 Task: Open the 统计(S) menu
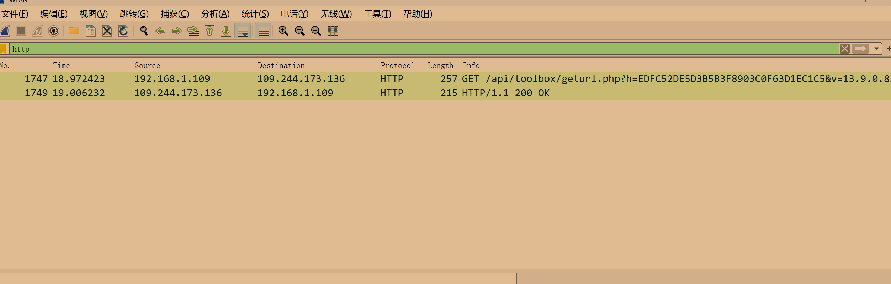coord(255,14)
